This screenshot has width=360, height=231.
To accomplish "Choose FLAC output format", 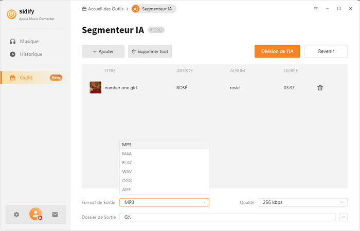I will [x=128, y=163].
